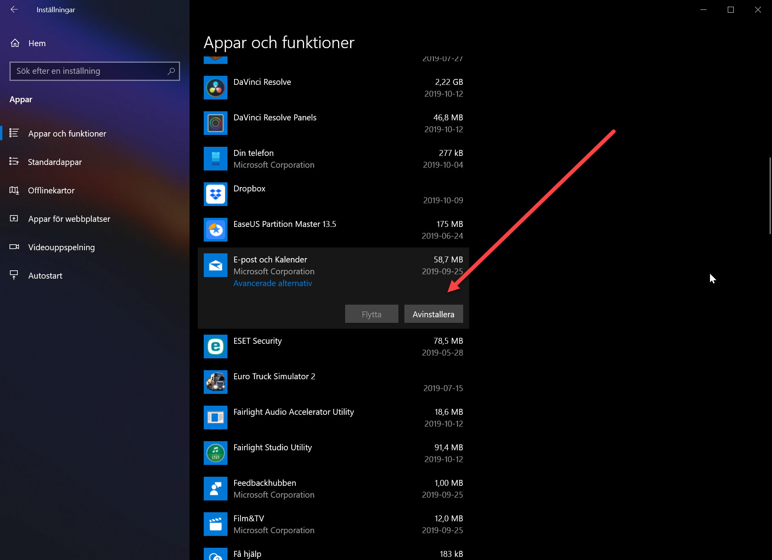
Task: Select the Få hjälp app icon
Action: [x=216, y=554]
